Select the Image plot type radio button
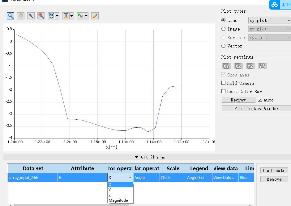This screenshot has height=206, width=291. click(x=224, y=29)
